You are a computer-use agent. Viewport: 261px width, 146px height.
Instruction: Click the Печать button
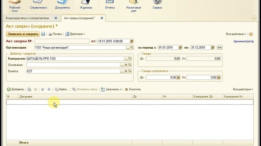[55, 34]
